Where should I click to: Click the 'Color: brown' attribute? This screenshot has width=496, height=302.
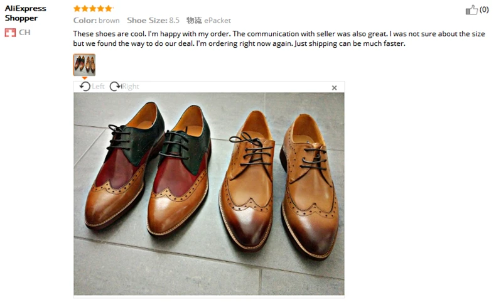pyautogui.click(x=96, y=21)
